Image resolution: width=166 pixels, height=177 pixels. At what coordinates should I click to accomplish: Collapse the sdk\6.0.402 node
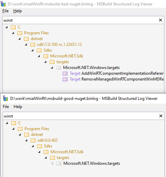[x=27, y=140]
